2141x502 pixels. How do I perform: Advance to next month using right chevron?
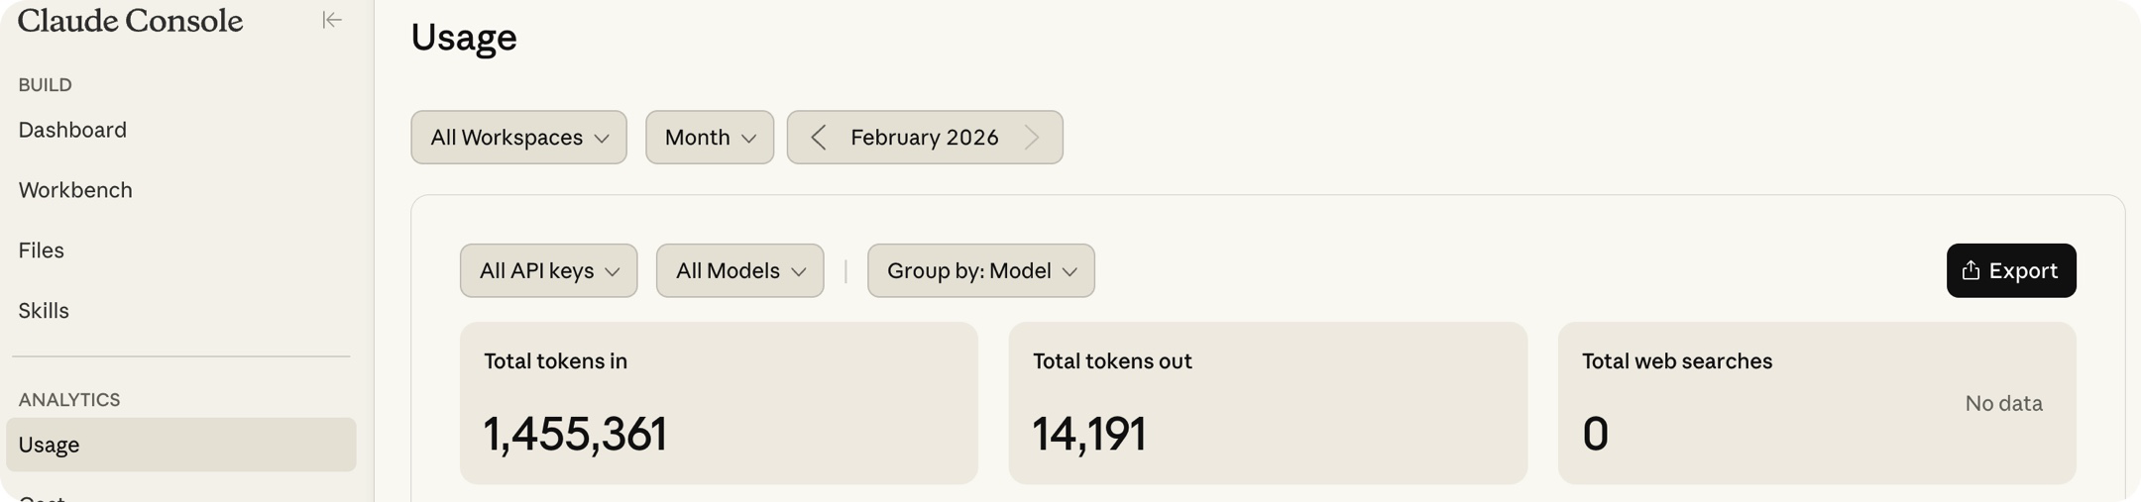tap(1032, 138)
